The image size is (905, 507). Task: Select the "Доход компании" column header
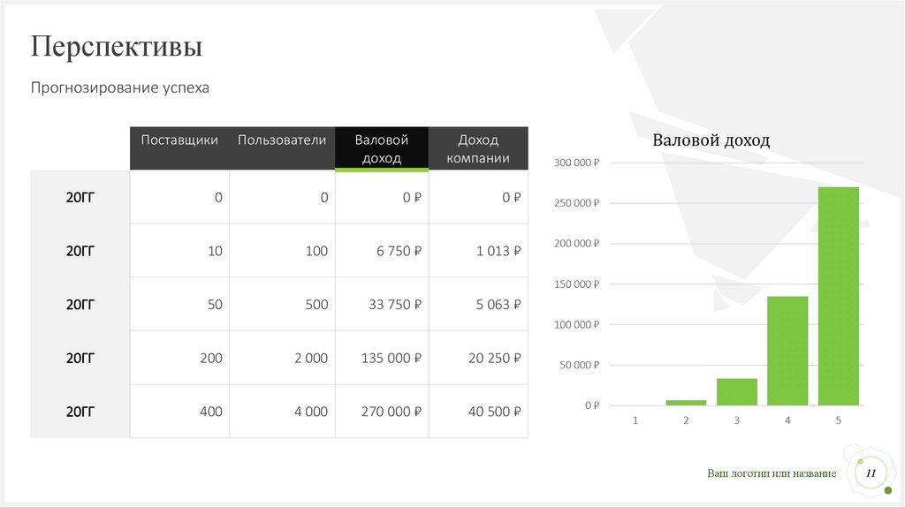tap(478, 149)
